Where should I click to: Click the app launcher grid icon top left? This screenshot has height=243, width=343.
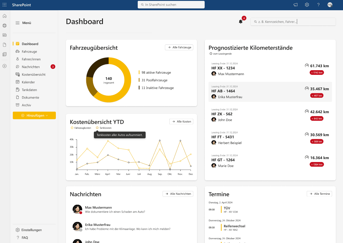click(x=4, y=5)
